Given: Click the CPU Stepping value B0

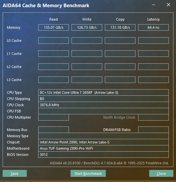Looking at the screenshot, I should [x=104, y=99].
